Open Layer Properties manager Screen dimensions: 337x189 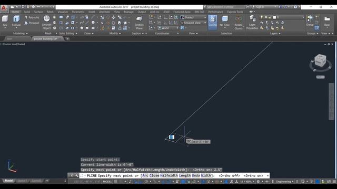[x=252, y=23]
